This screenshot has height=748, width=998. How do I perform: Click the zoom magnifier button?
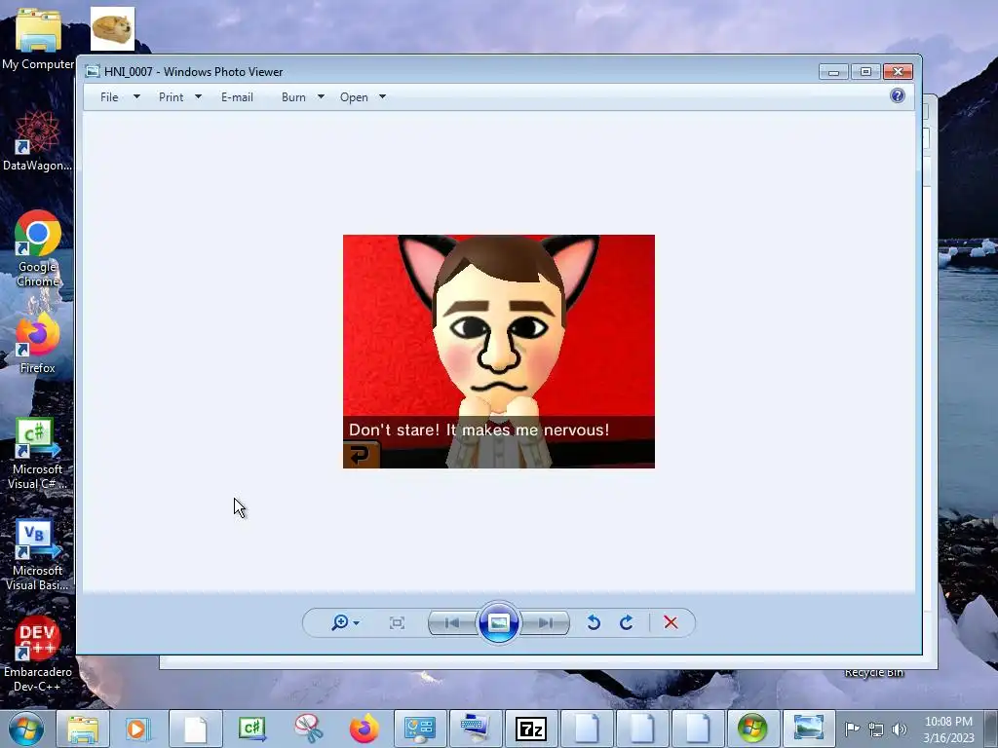coord(340,622)
